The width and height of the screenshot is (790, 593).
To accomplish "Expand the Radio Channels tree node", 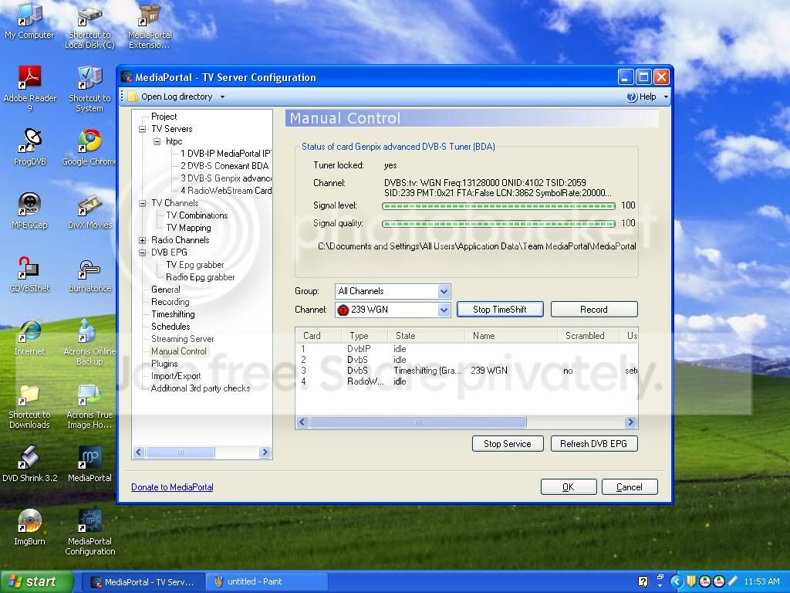I will (x=143, y=241).
